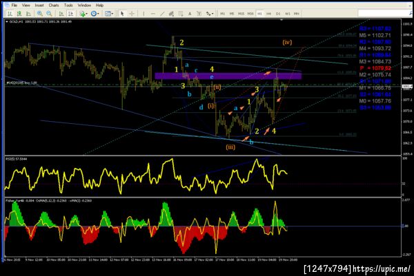Open GOLD,H1 chart triangle menu
414x276 pixels.
pos(7,21)
